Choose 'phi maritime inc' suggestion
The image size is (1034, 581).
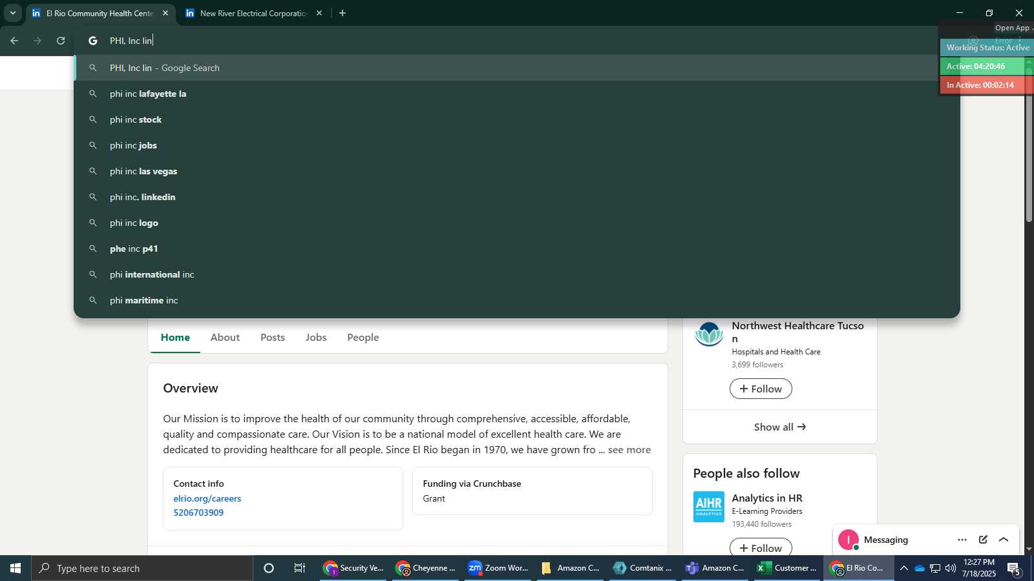click(x=517, y=300)
